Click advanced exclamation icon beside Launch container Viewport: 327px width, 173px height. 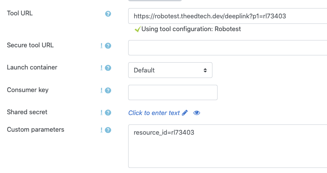(x=101, y=68)
